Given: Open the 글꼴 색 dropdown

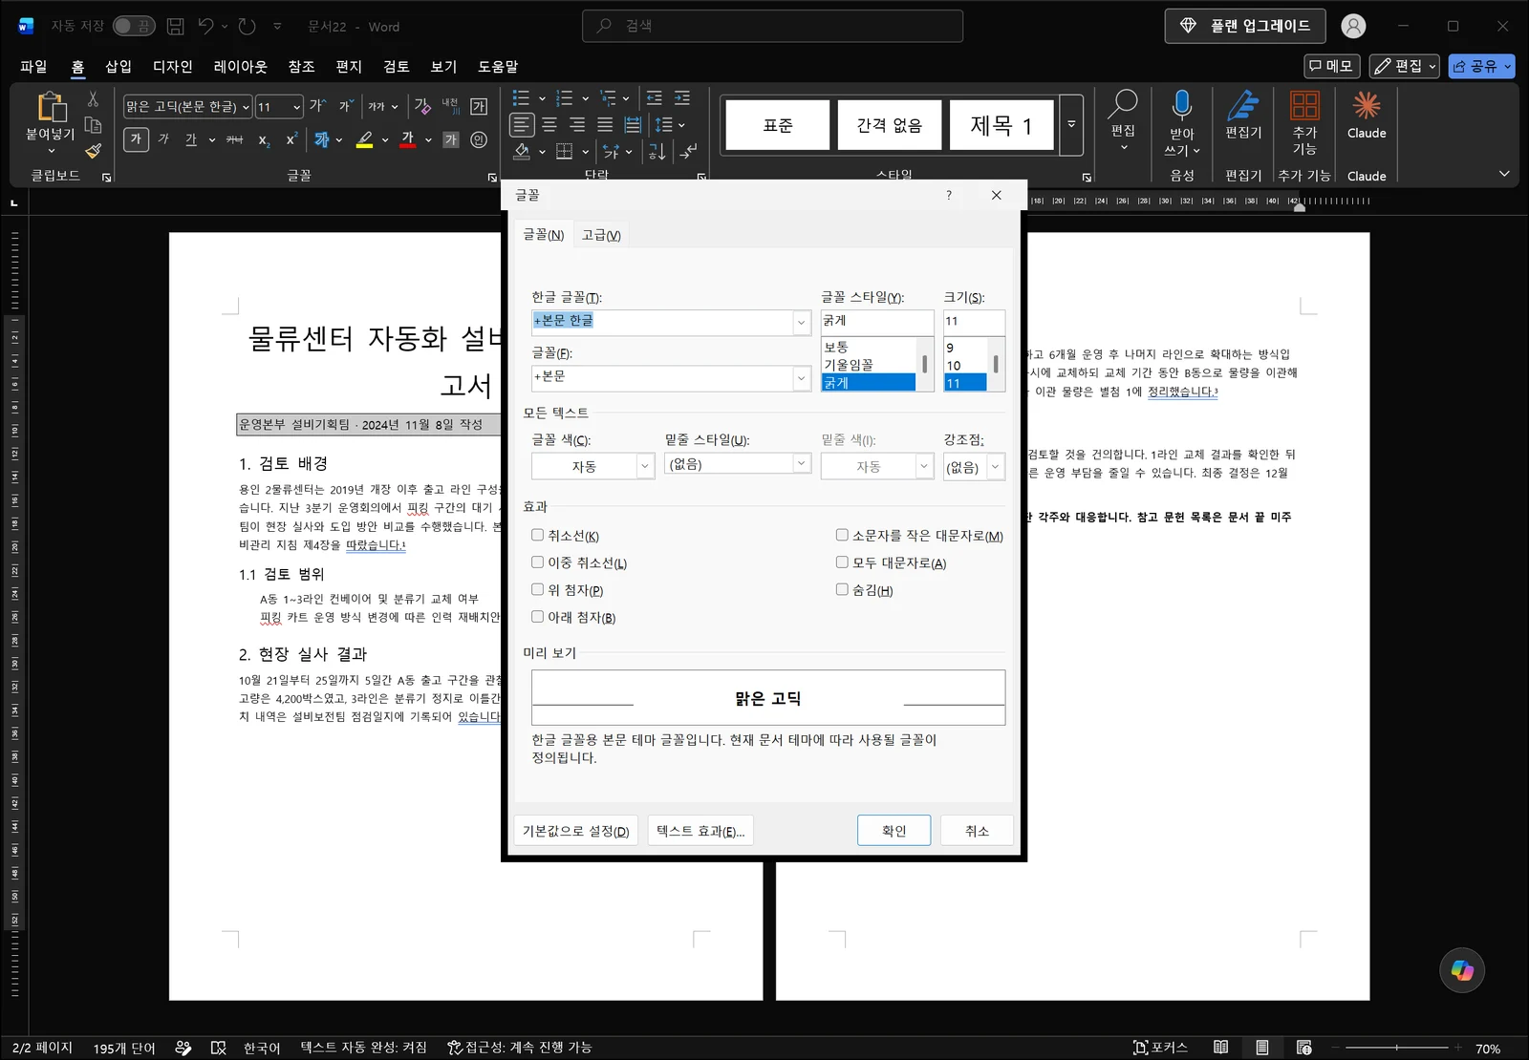Looking at the screenshot, I should (645, 466).
